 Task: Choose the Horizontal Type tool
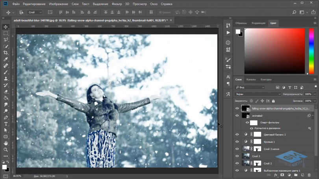pyautogui.click(x=6, y=124)
